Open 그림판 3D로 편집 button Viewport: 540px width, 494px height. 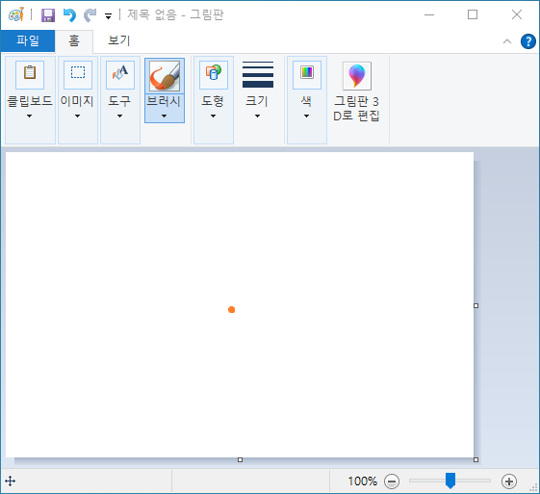[x=357, y=91]
